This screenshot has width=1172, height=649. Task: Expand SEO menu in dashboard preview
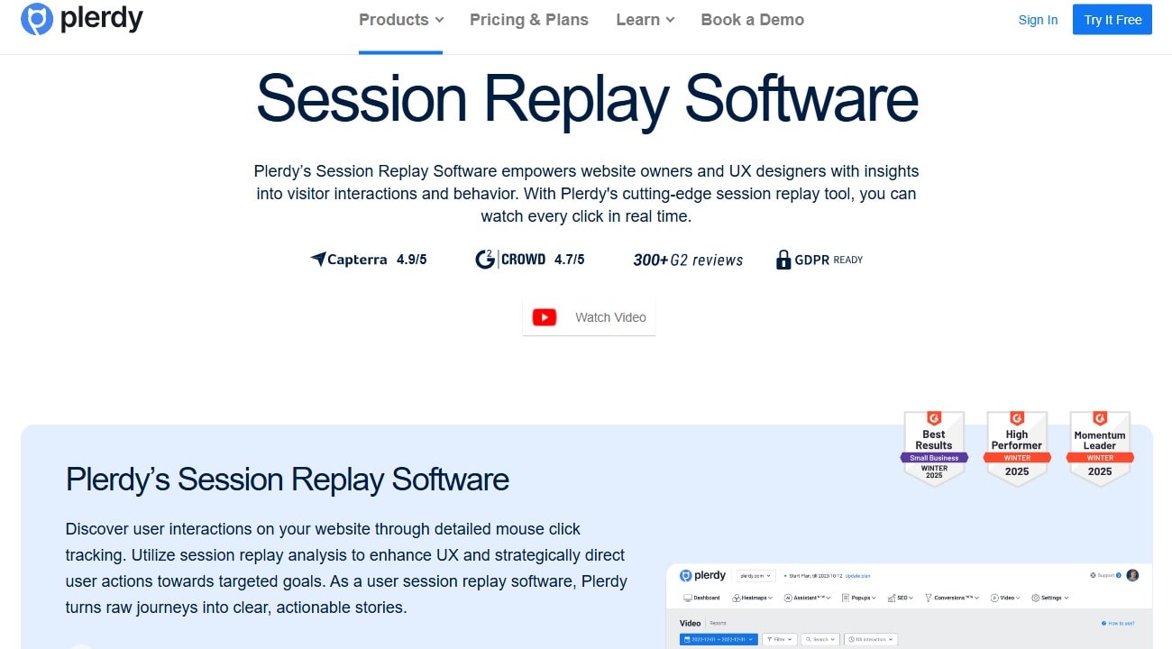coord(900,598)
